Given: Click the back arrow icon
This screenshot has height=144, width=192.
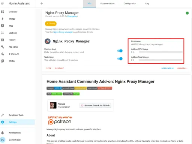Looking at the screenshot, I should coord(42,3).
